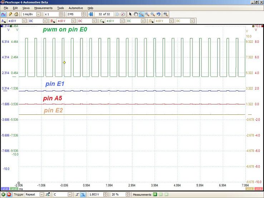Select the Zoom In magnifier tool
Image resolution: width=264 pixels, height=198 pixels.
coord(147,14)
